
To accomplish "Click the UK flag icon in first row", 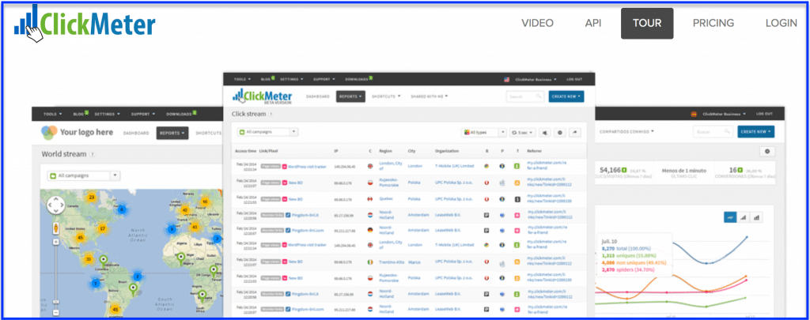I will click(x=370, y=166).
